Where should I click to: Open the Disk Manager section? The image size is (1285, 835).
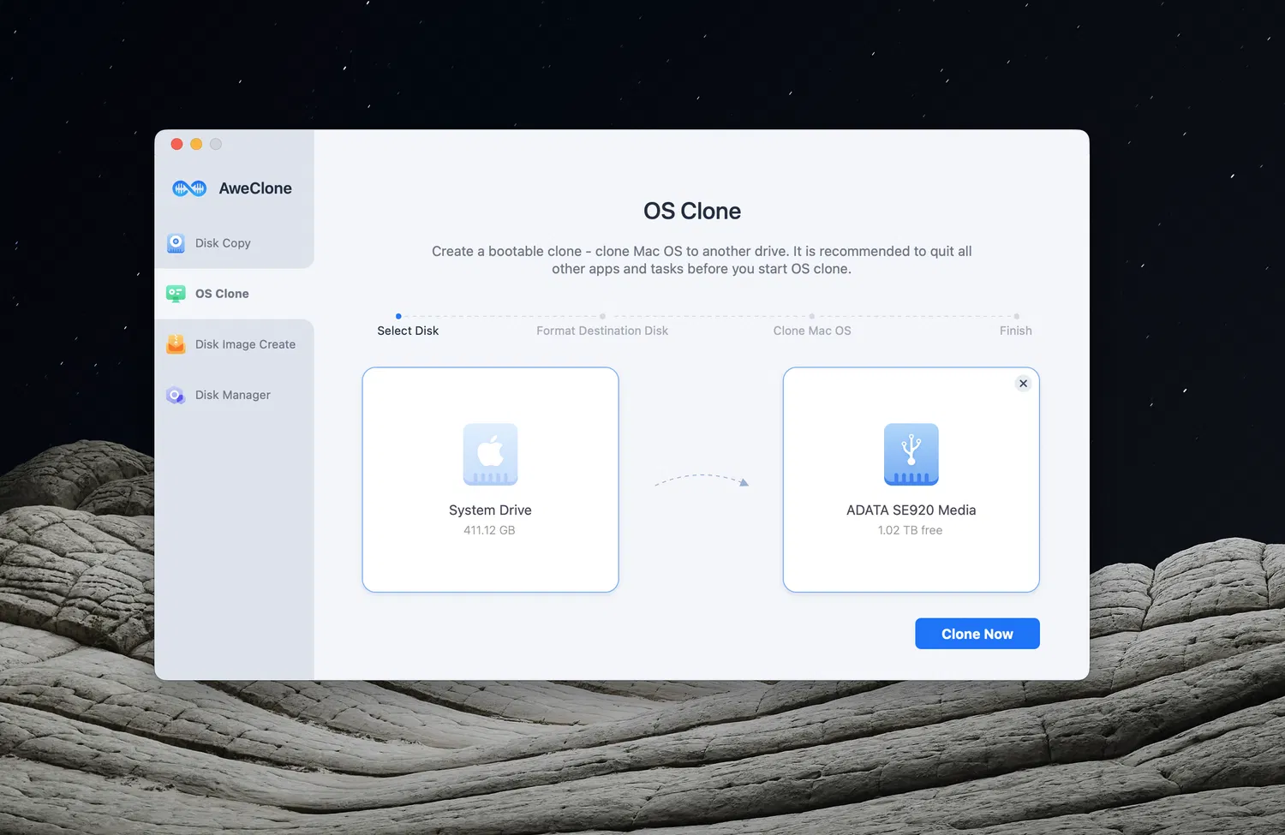tap(234, 395)
